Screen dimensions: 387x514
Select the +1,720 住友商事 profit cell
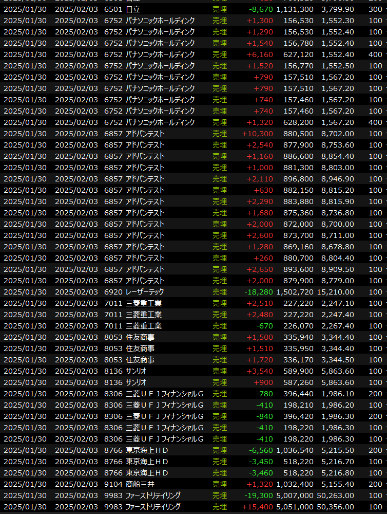point(260,360)
